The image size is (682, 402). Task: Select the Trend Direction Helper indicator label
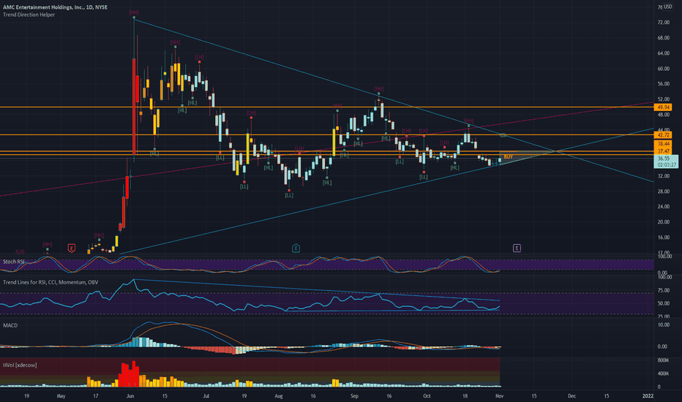point(29,15)
